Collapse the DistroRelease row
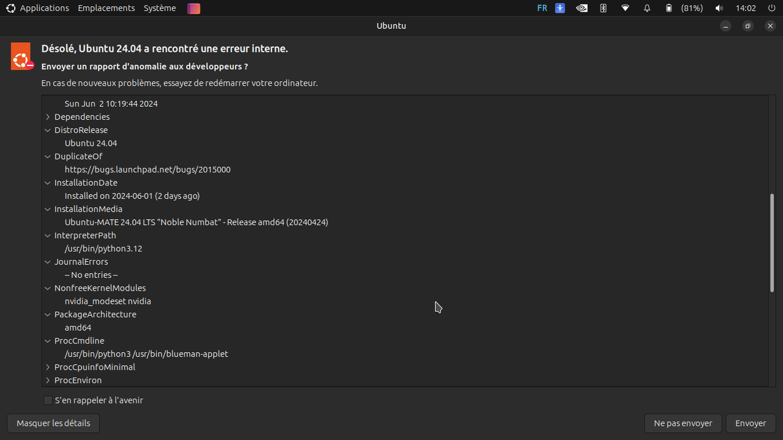The height and width of the screenshot is (440, 783). 48,130
